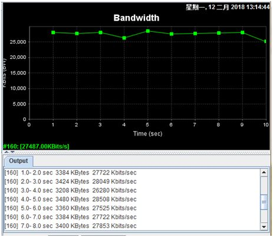Select the peak data point at 5 seconds

pos(148,31)
